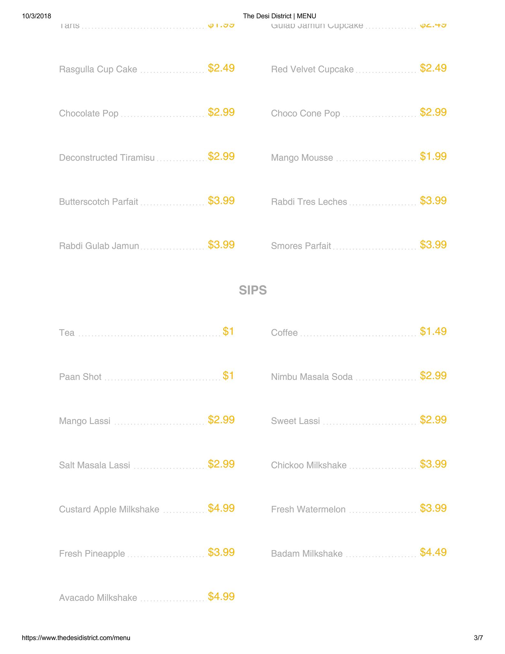505x654 pixels.
Task: Click the 3/7 page number indicator
Action: (478, 638)
